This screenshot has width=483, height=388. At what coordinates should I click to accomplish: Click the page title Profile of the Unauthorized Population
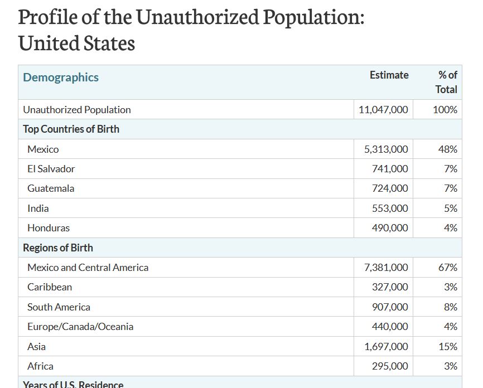191,17
